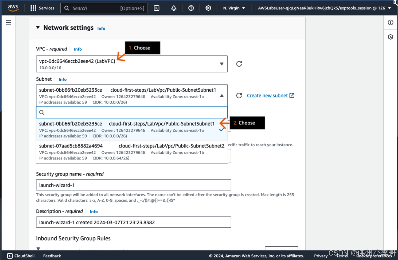Refresh the subnet list
The height and width of the screenshot is (260, 398).
(239, 96)
